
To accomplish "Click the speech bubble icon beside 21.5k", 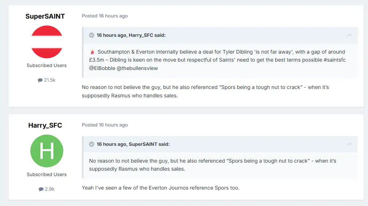I will (x=40, y=80).
